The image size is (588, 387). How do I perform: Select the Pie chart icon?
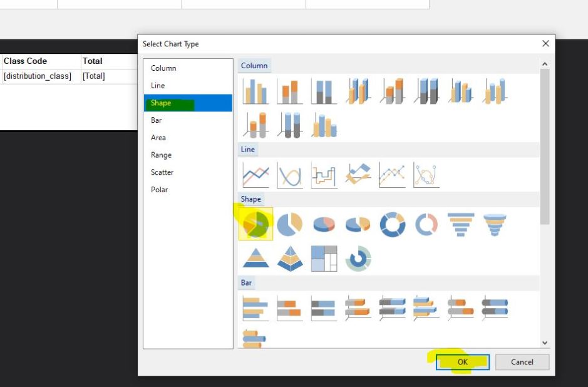point(255,224)
